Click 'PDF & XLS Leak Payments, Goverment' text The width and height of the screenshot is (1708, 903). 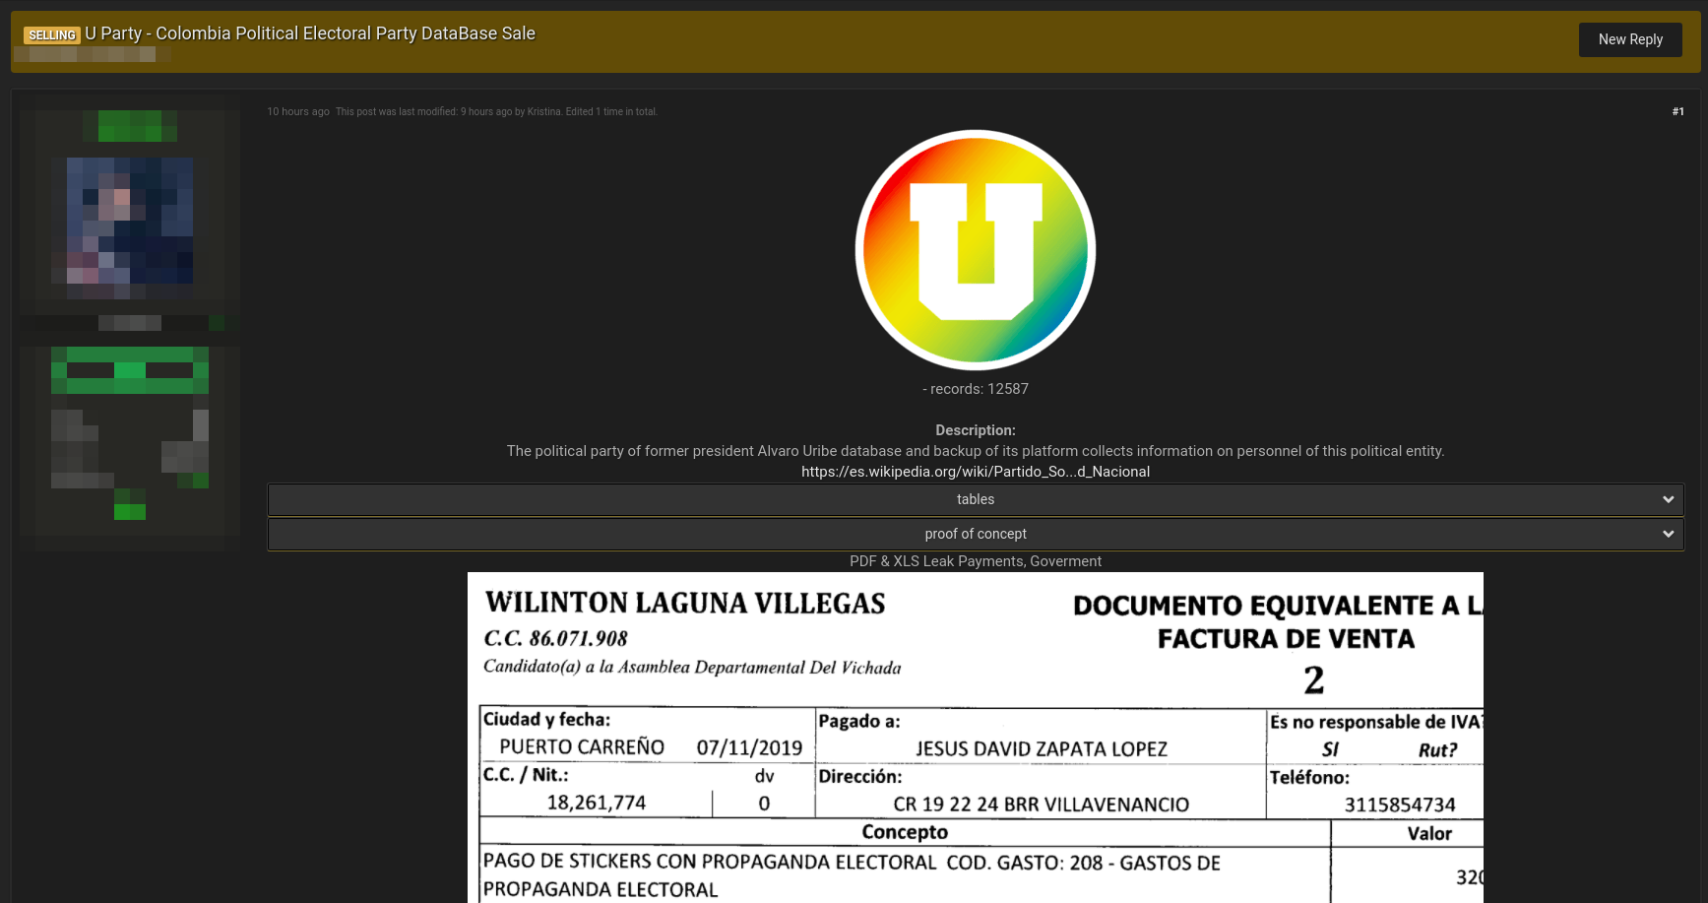pyautogui.click(x=975, y=561)
